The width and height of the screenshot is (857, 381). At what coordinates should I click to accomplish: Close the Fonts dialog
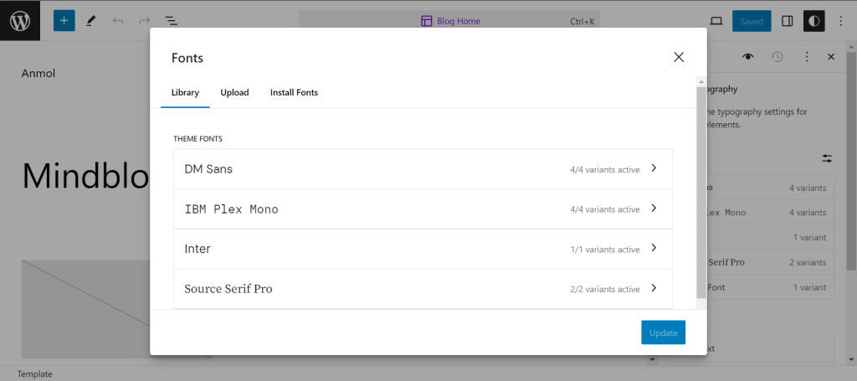[679, 58]
